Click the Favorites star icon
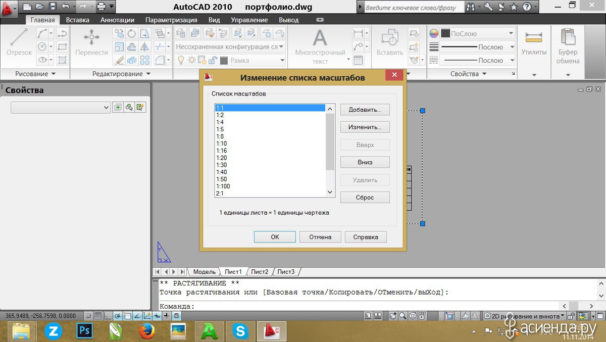Viewport: 606px width, 342px height. (514, 7)
